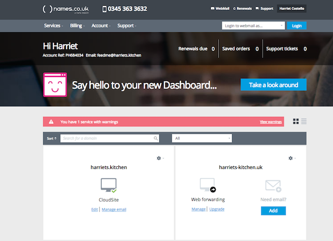This screenshot has height=241, width=333.
Task: Open the Support menu in nav bar
Action: tap(127, 25)
